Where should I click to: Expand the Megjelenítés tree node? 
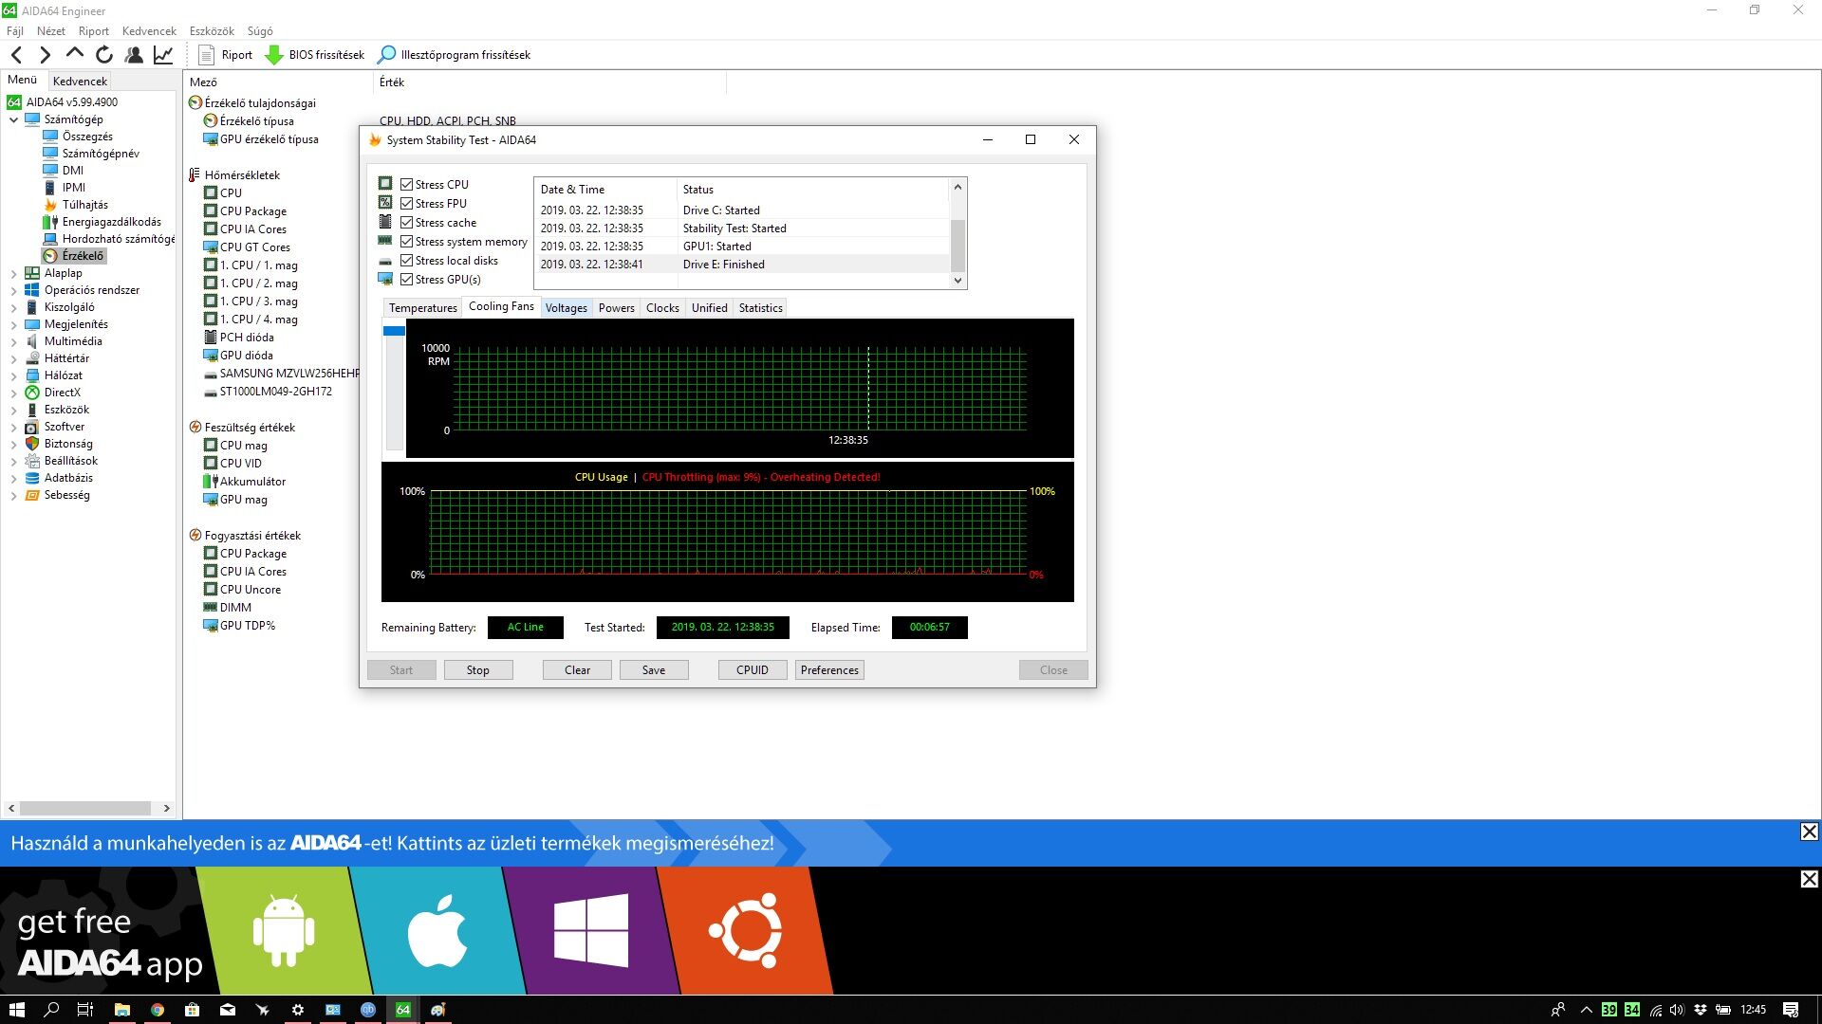point(13,324)
